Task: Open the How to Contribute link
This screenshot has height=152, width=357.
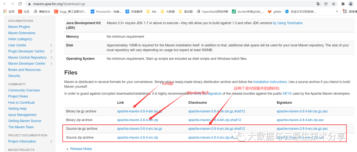Action: point(21,102)
